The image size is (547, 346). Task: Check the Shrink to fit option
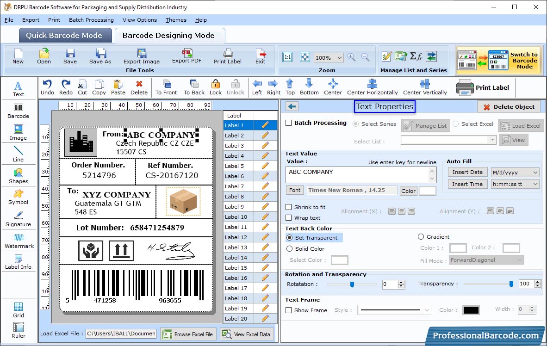289,207
